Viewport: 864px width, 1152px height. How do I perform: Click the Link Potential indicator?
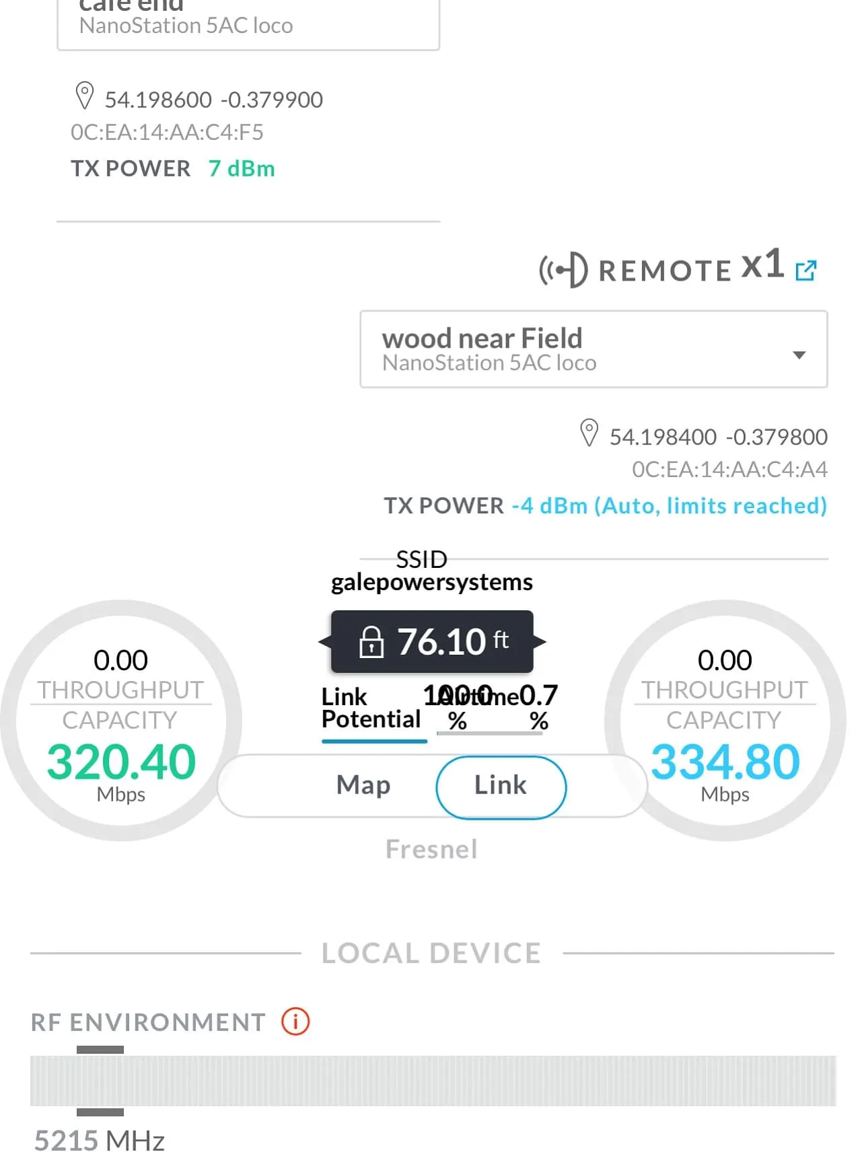coord(372,709)
